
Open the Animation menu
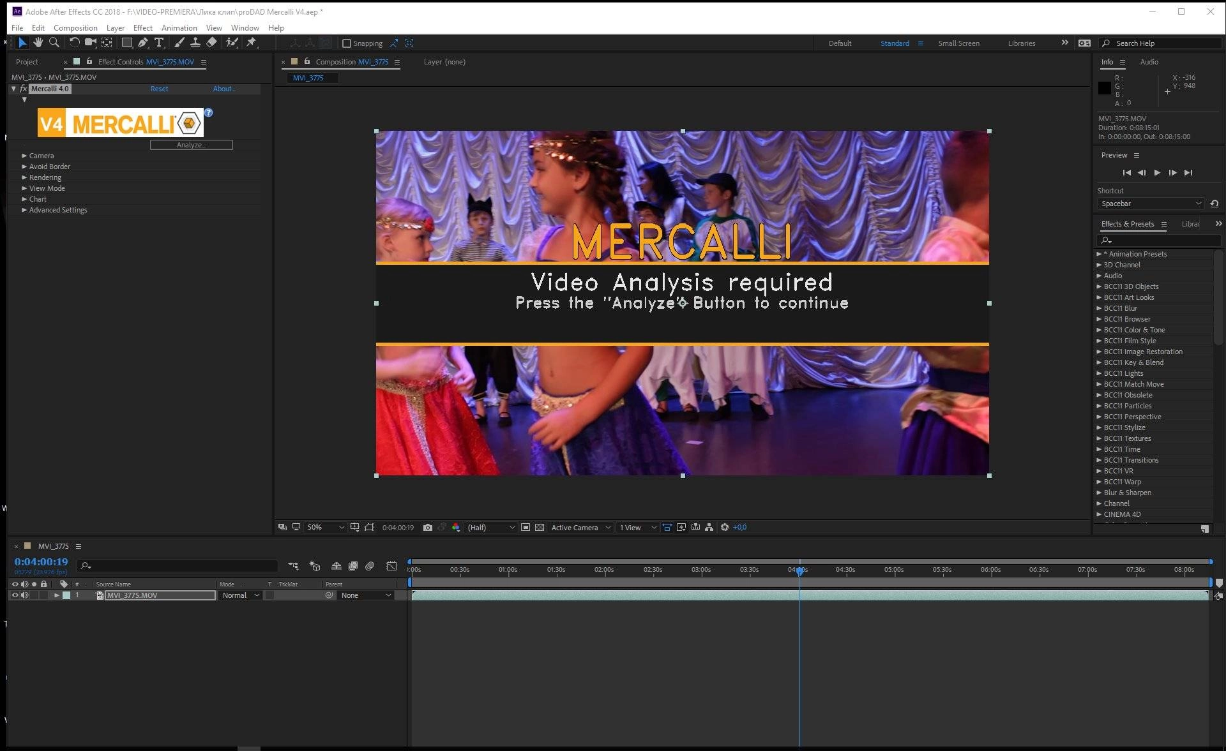[x=179, y=27]
